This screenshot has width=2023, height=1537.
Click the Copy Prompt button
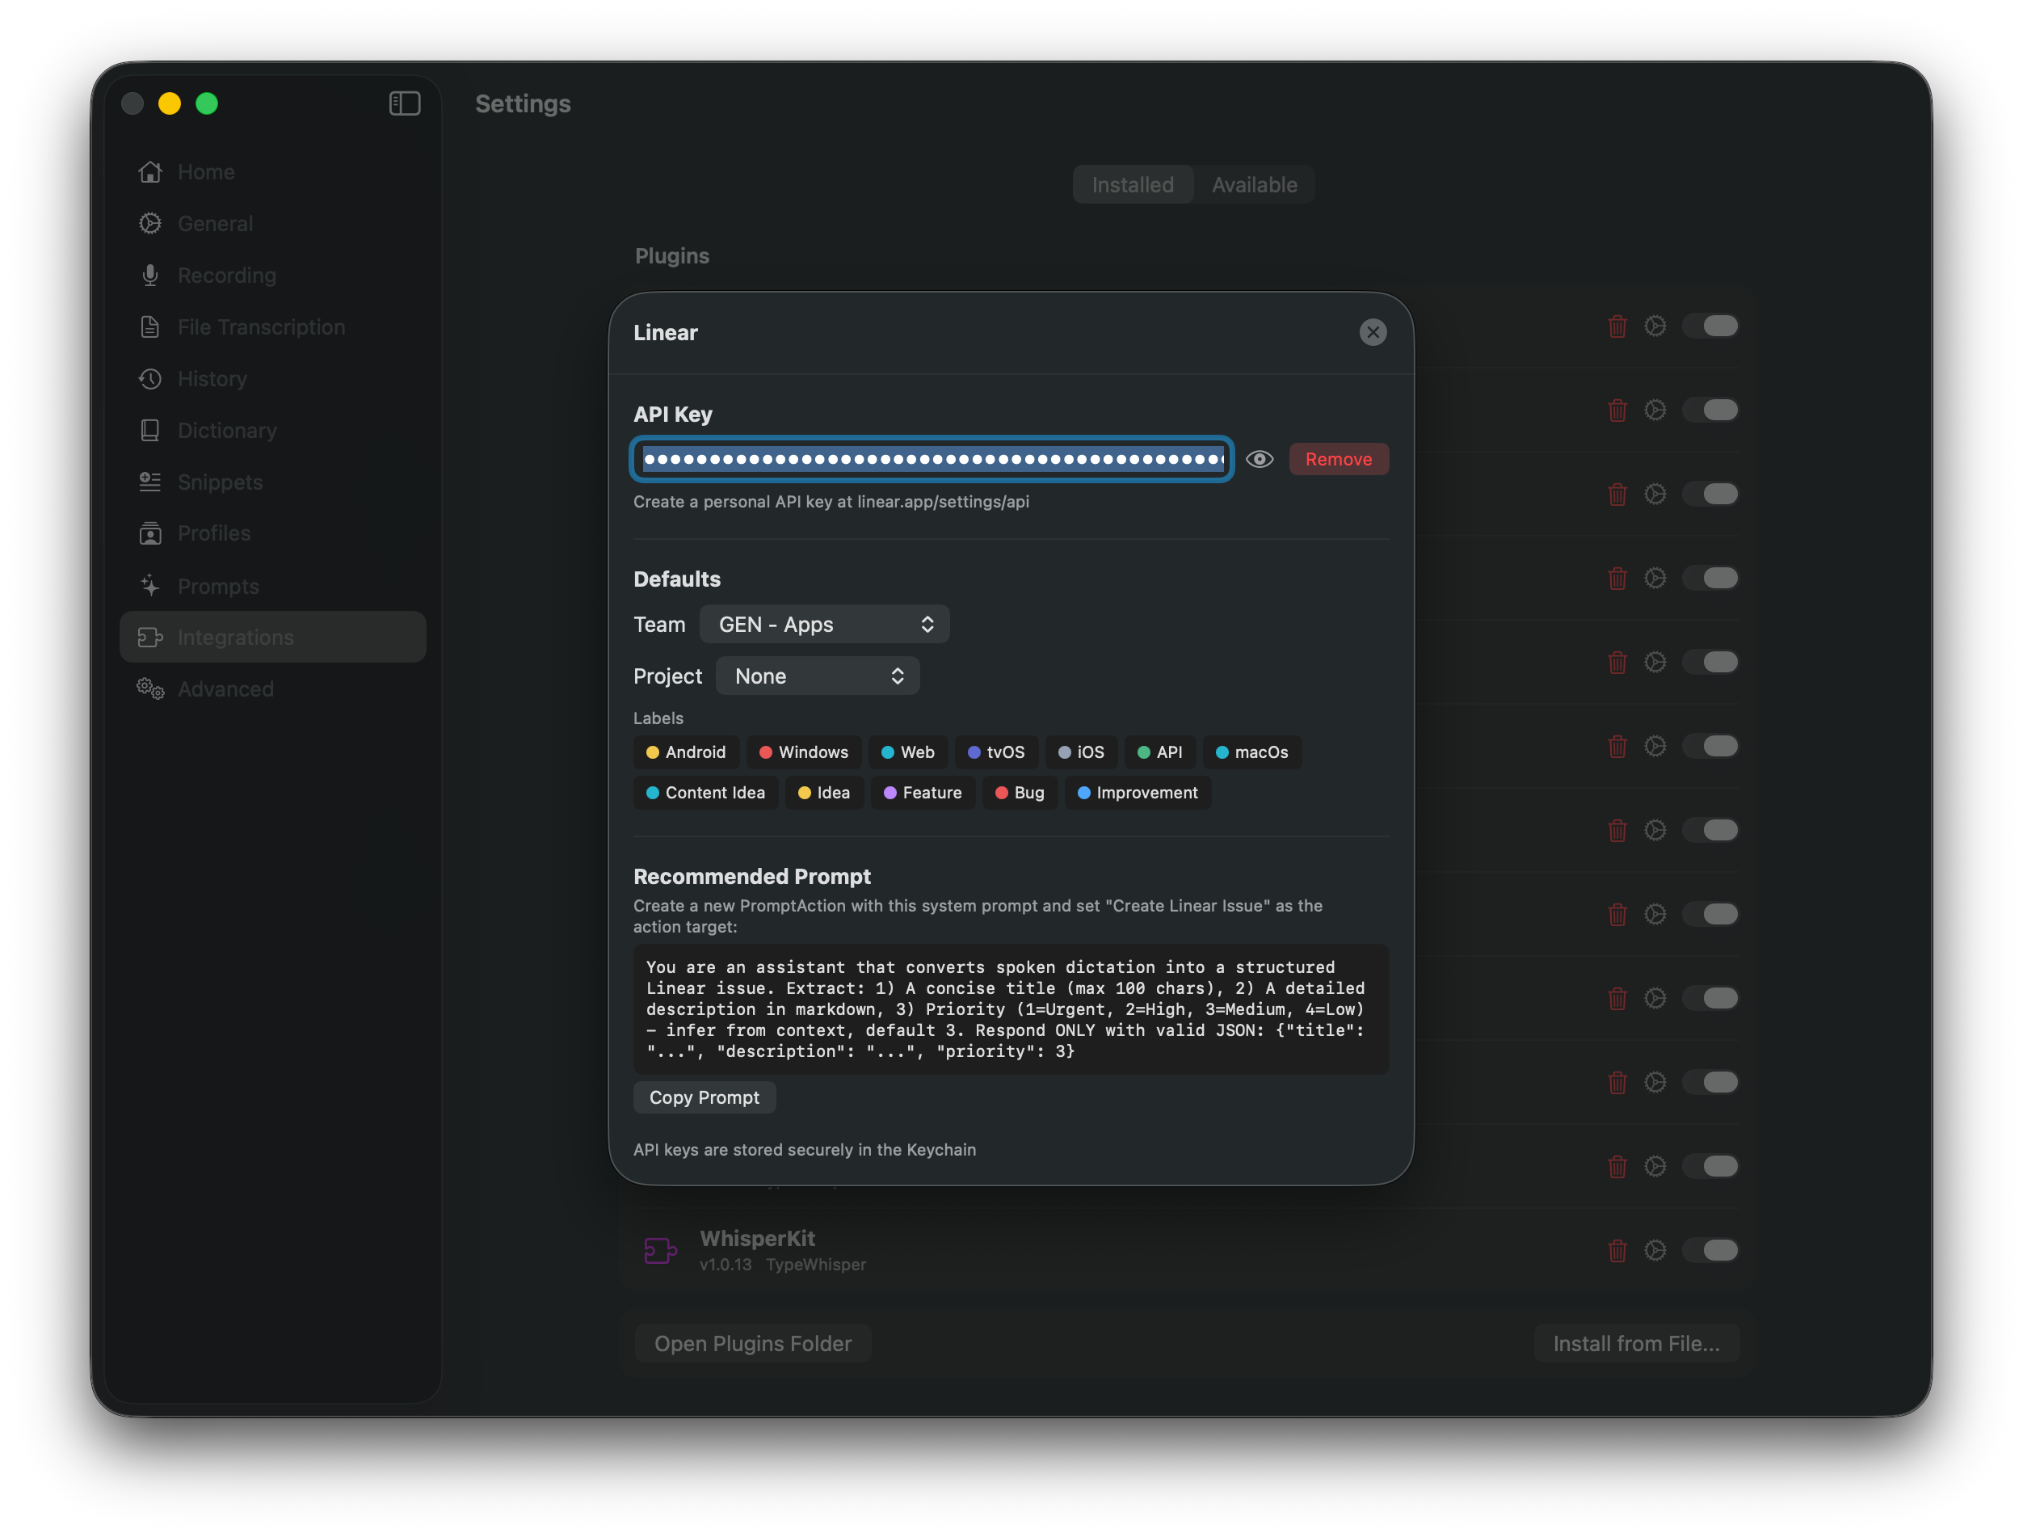pos(704,1097)
